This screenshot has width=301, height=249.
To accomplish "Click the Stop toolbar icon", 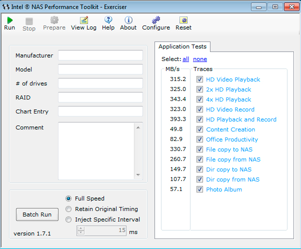I will [29, 21].
